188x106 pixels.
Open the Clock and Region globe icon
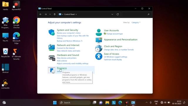[x=99, y=48]
